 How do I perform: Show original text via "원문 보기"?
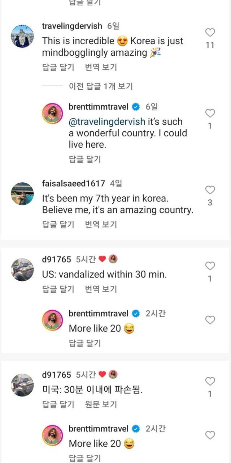(x=101, y=404)
